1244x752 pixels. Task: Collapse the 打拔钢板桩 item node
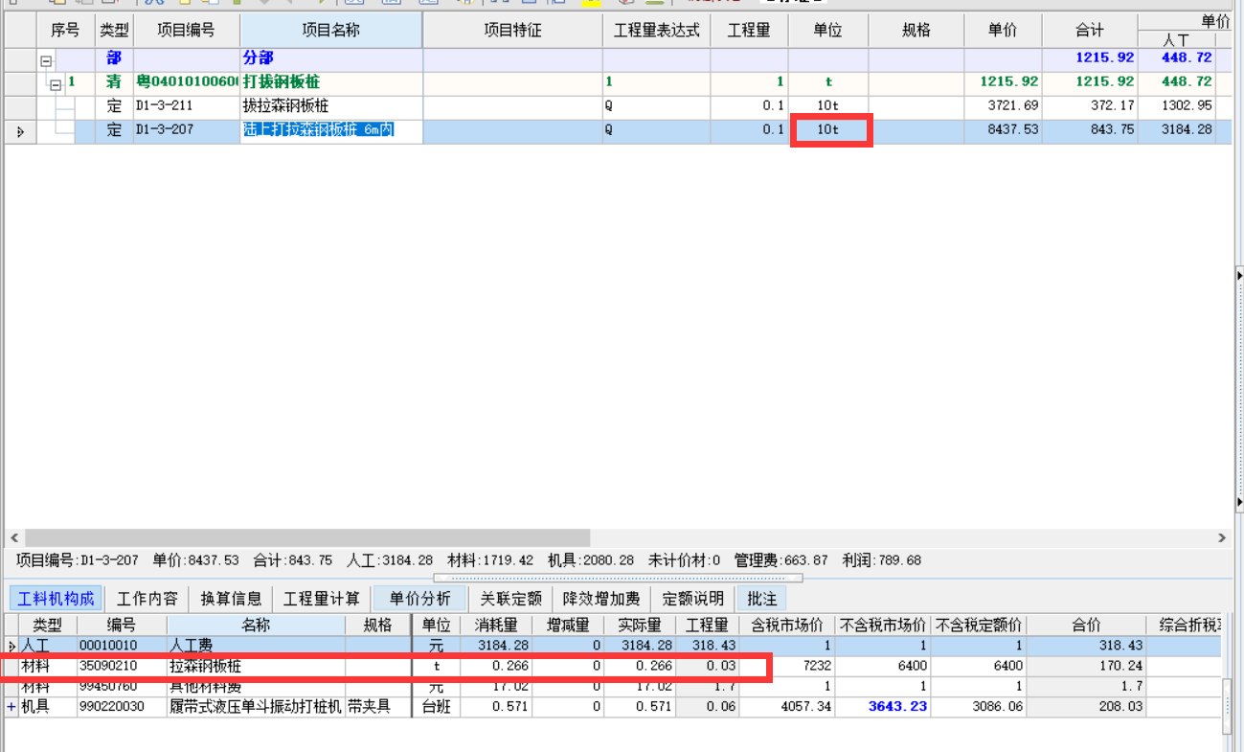(56, 84)
